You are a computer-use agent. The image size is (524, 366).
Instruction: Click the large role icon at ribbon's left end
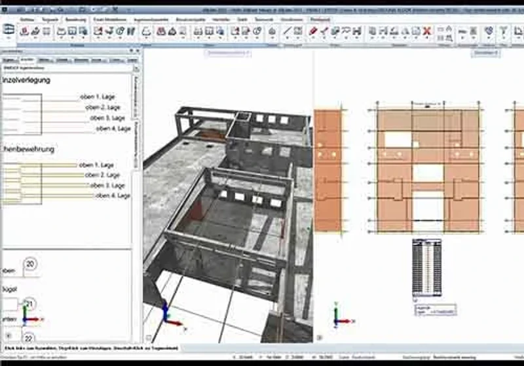[9, 29]
